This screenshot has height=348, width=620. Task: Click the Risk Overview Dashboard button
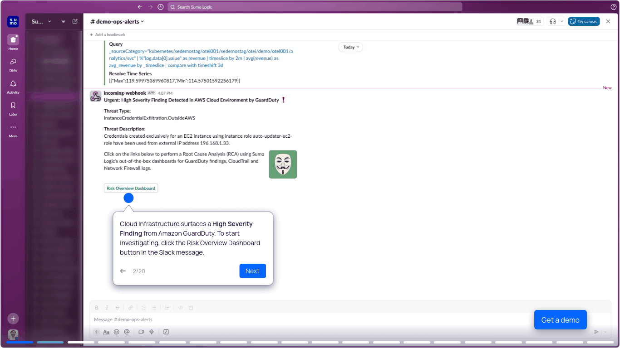131,188
